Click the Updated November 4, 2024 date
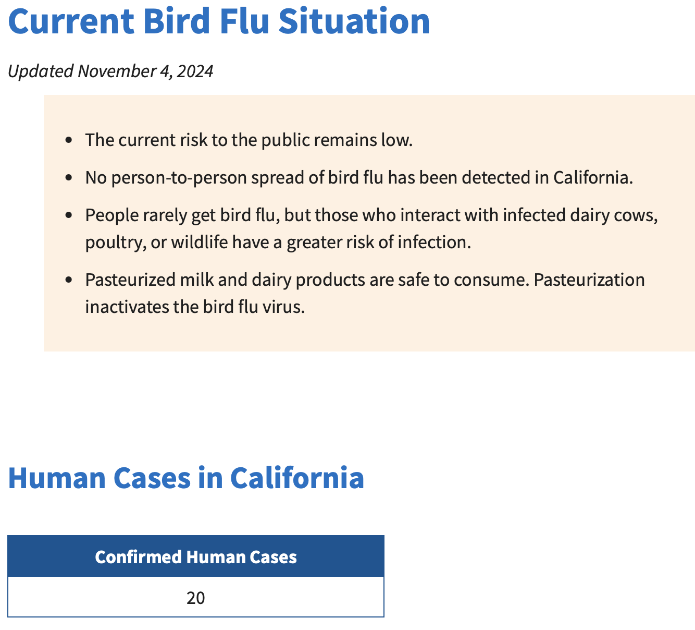This screenshot has height=630, width=695. pyautogui.click(x=110, y=71)
